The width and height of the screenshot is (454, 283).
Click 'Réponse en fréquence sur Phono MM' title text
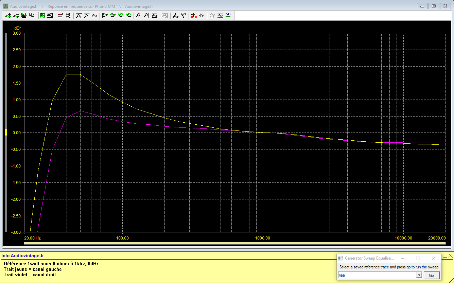click(81, 6)
